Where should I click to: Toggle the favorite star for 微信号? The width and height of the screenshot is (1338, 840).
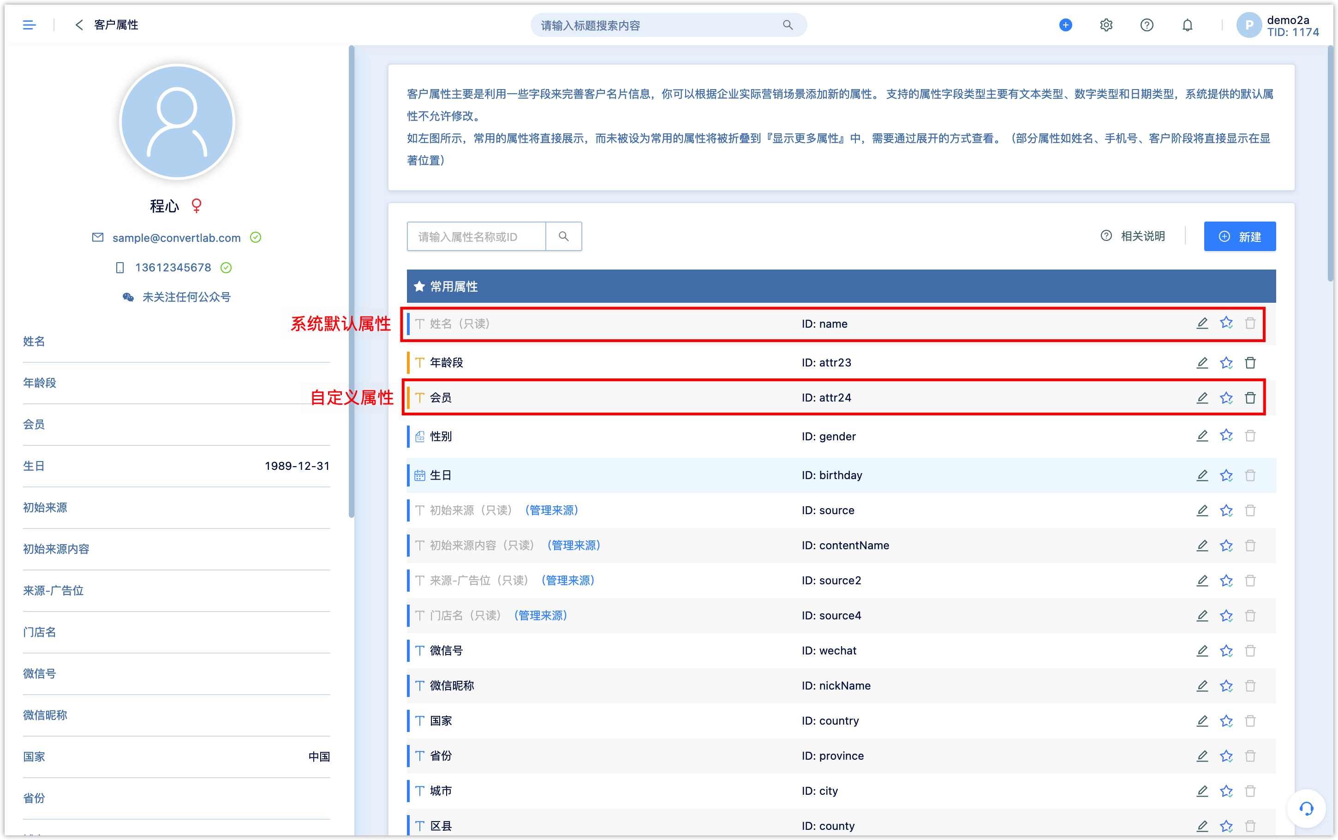(x=1226, y=651)
